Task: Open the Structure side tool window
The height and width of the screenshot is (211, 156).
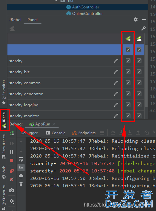Action: coord(4,197)
